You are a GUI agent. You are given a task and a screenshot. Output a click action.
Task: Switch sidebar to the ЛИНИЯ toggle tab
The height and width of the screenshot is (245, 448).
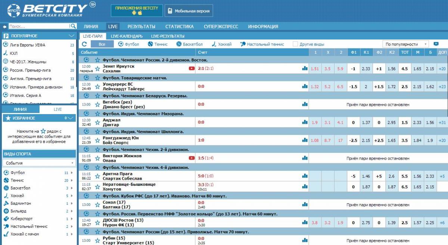pos(20,109)
